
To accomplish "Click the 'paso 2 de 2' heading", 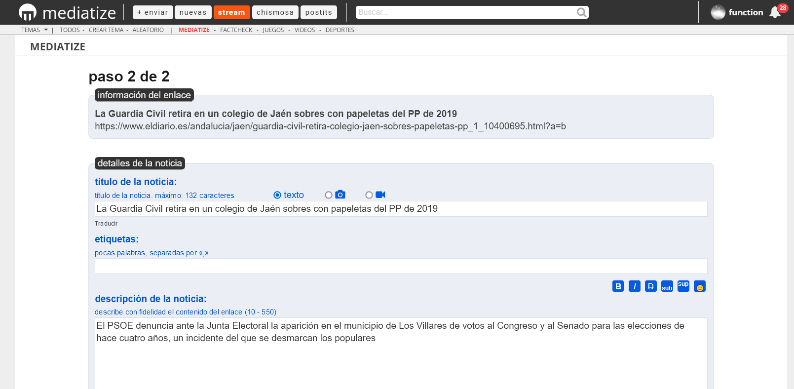I will (129, 77).
